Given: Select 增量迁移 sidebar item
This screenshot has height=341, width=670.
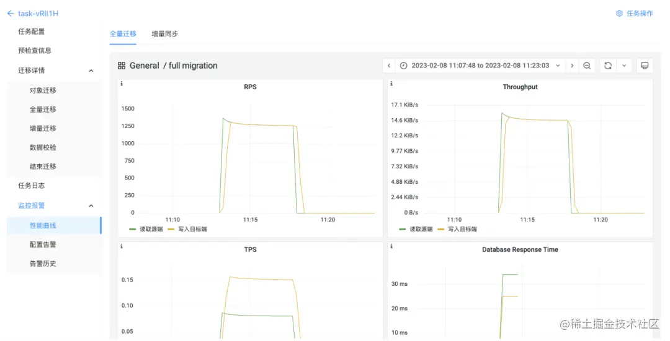Looking at the screenshot, I should pos(43,128).
